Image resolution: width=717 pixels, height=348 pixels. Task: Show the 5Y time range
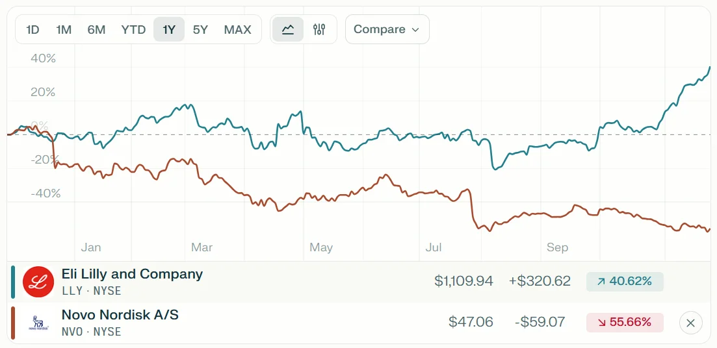pyautogui.click(x=200, y=29)
